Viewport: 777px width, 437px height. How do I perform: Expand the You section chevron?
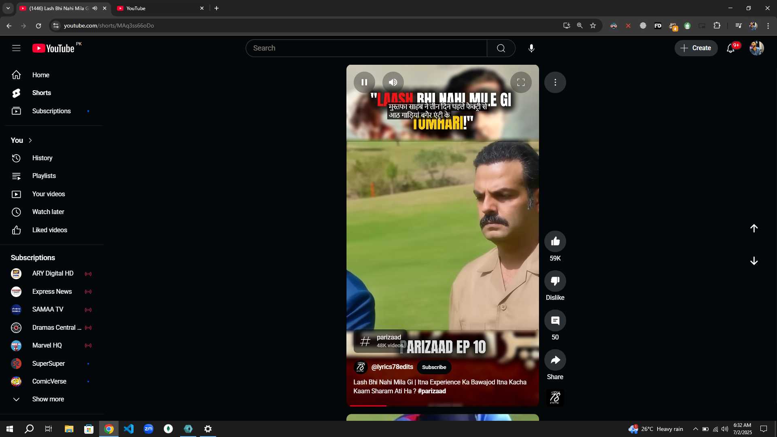[30, 140]
